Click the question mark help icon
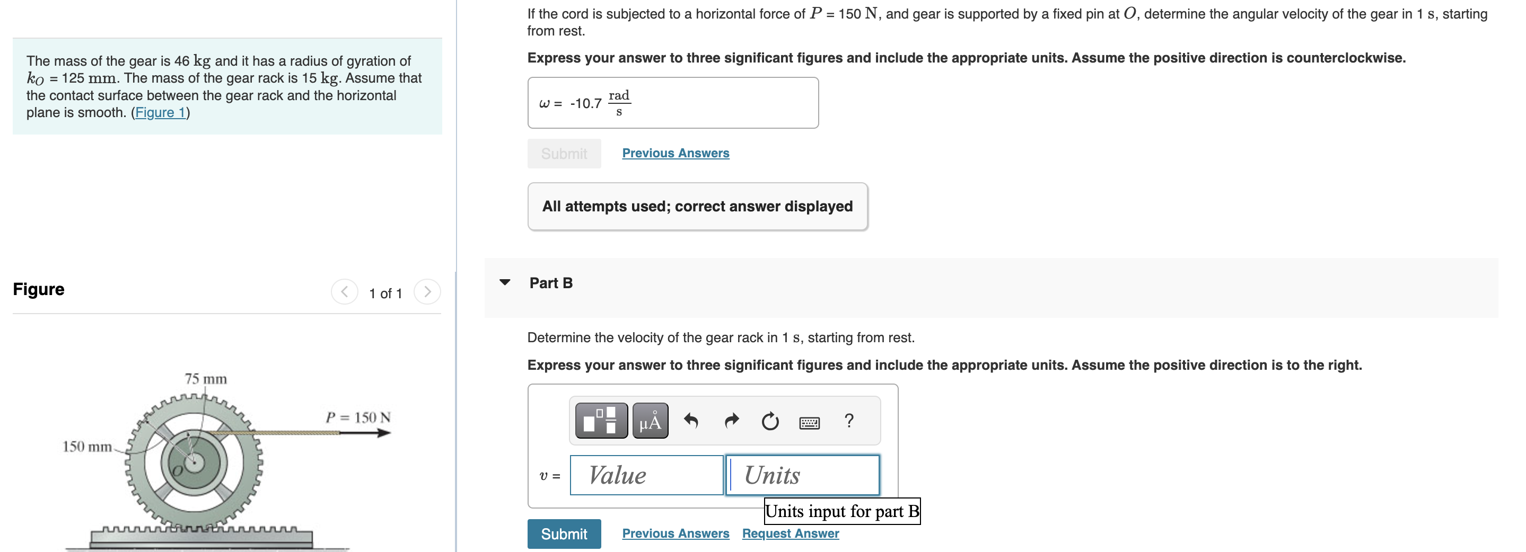 (x=849, y=421)
